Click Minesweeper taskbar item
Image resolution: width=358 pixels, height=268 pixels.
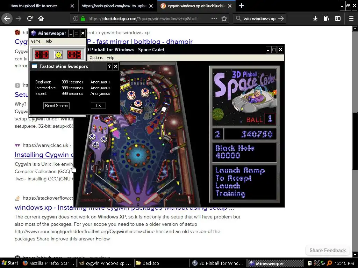[x=275, y=263]
